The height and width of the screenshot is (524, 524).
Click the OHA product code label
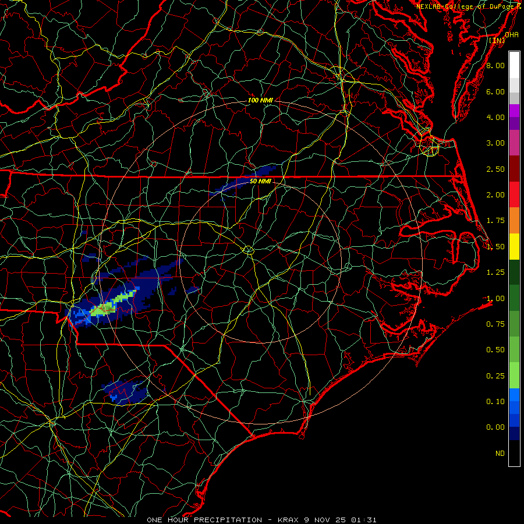pos(512,35)
